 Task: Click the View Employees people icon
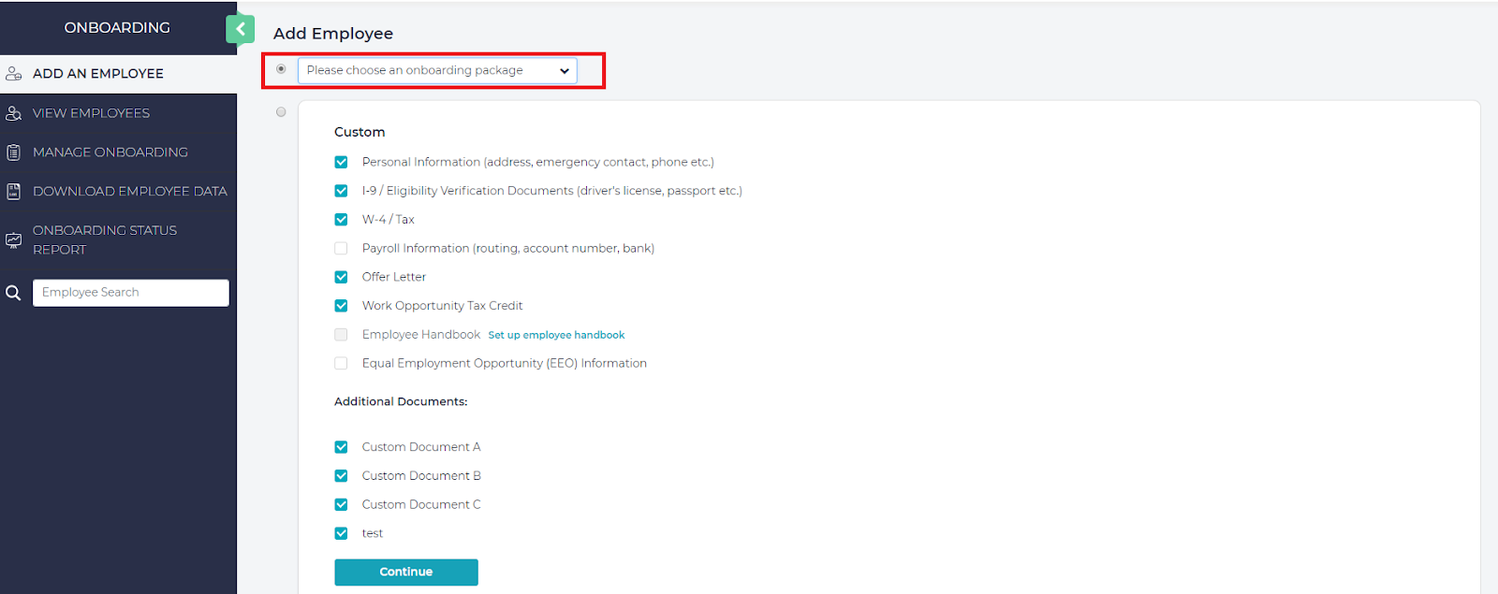pyautogui.click(x=14, y=113)
